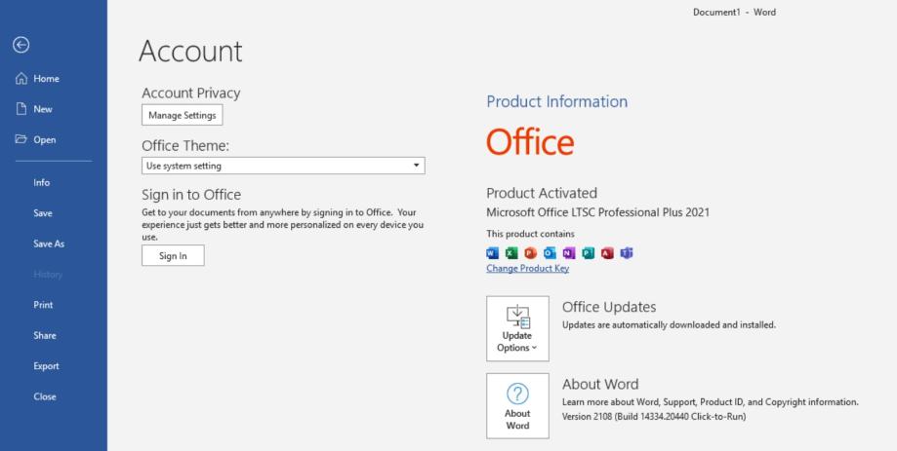897x451 pixels.
Task: Click the purple OneNote app icon
Action: click(569, 253)
